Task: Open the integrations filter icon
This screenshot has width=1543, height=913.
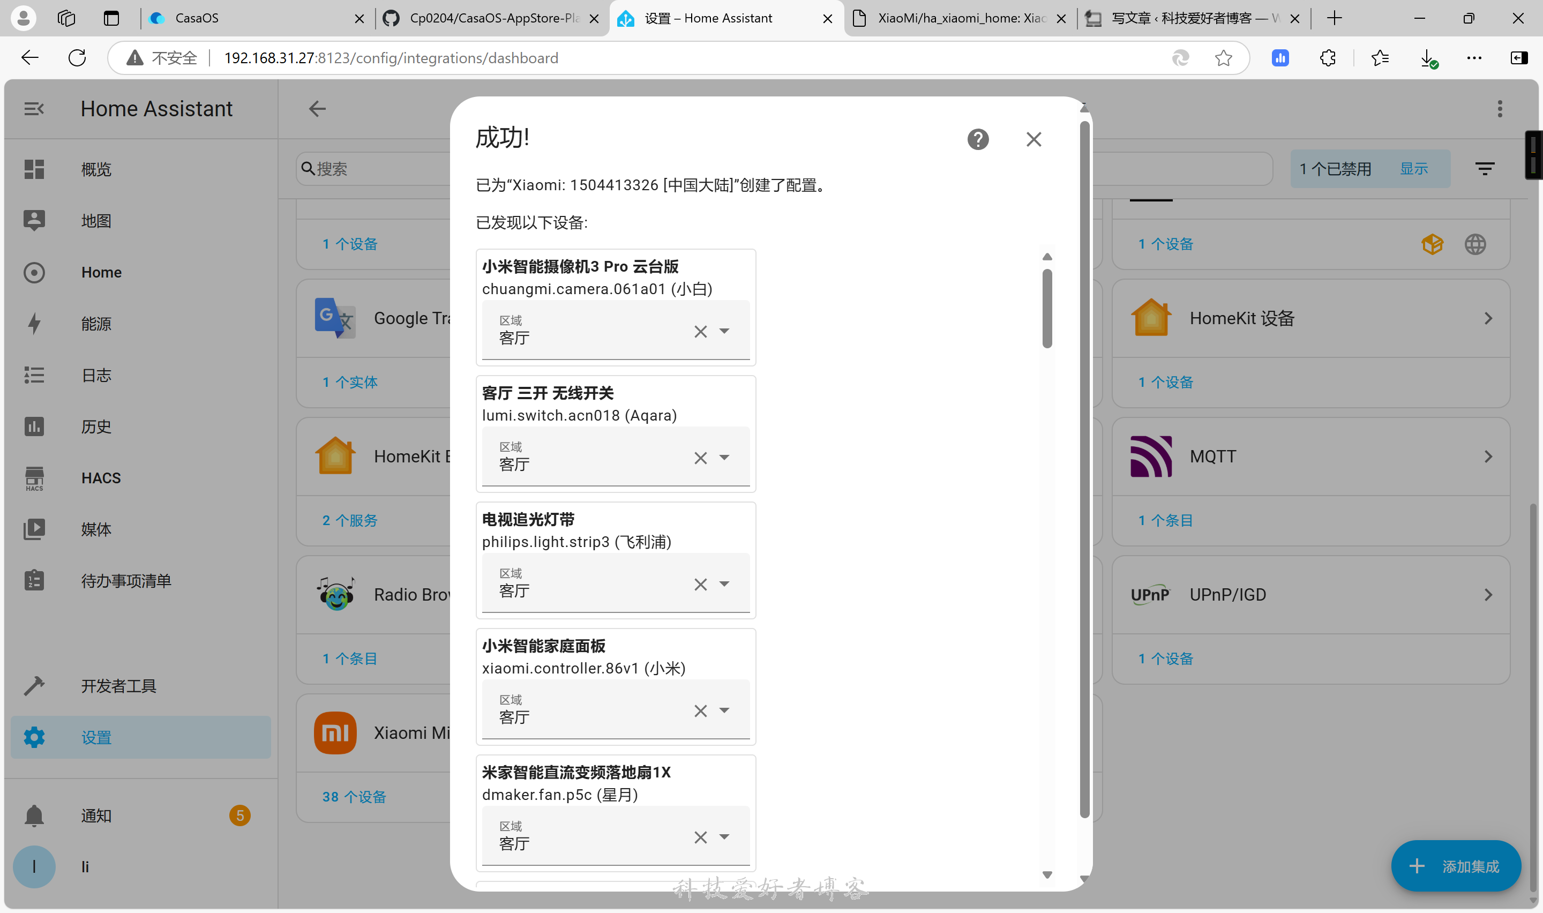Action: pos(1485,169)
